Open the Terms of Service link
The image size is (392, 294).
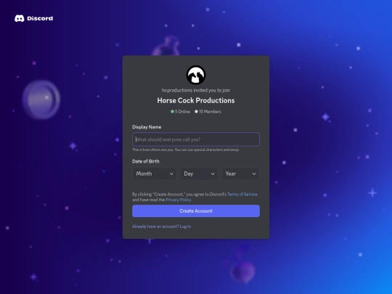coord(242,195)
